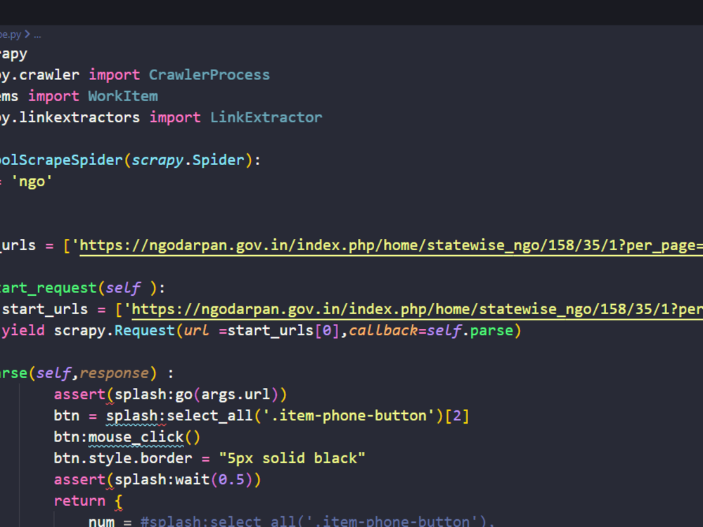Viewport: 703px width, 527px height.
Task: Click 'select_all' in the btn assignment line
Action: (209, 416)
